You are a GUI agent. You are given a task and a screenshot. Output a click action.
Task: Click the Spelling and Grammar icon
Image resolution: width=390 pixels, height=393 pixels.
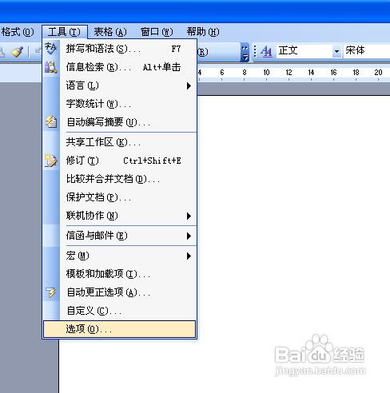coord(50,48)
